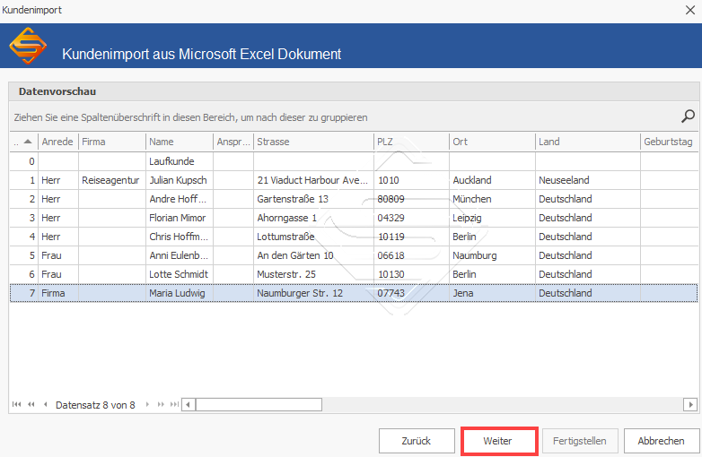
Task: Select the Andre Hoff... name cell
Action: coord(180,199)
